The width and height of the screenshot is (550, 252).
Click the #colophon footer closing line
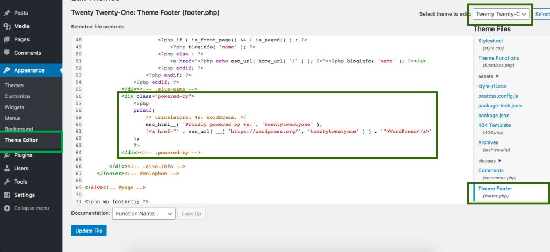pos(138,174)
